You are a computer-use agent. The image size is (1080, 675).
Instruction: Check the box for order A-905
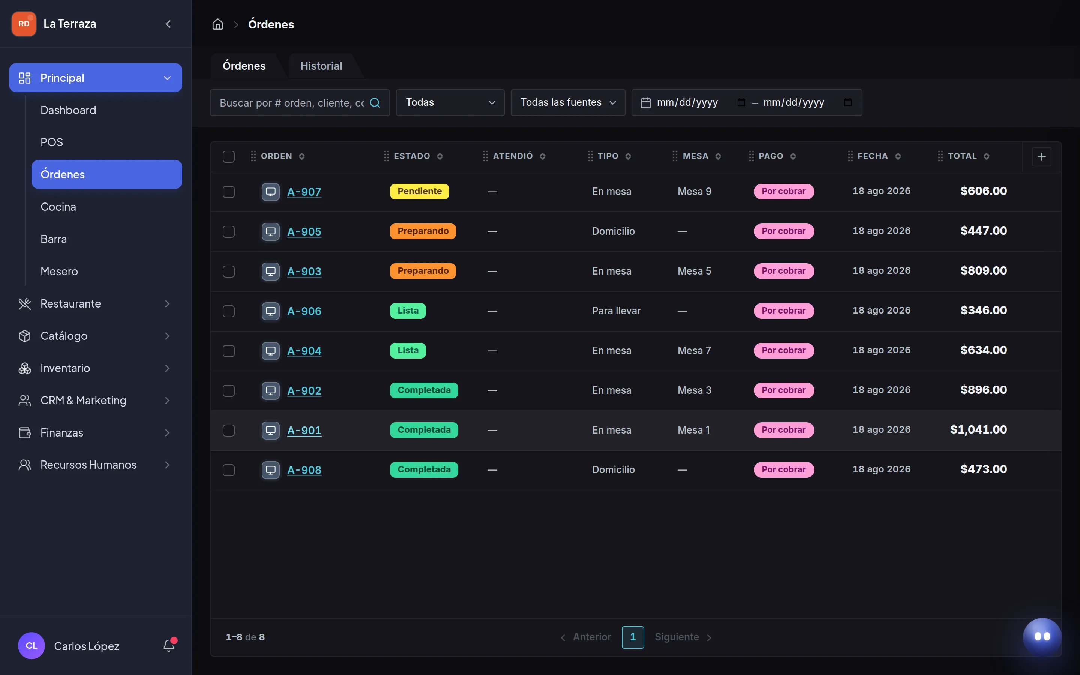coord(228,232)
